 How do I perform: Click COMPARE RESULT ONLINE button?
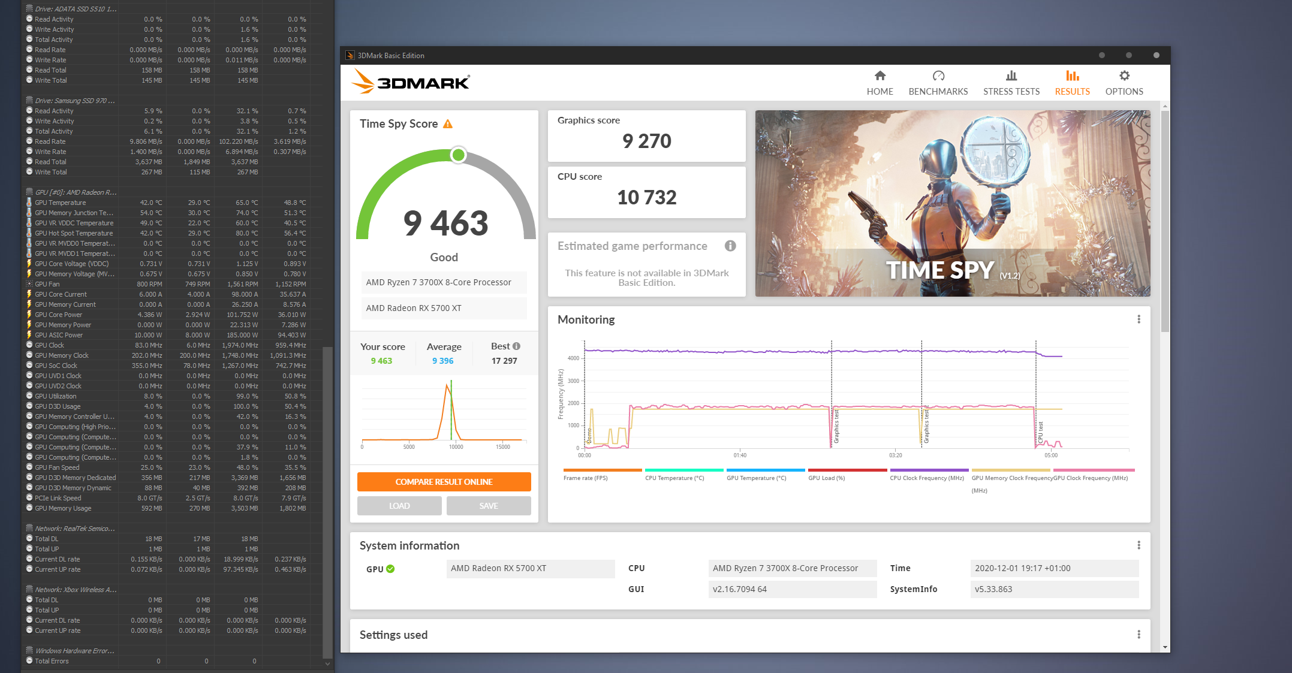[444, 482]
